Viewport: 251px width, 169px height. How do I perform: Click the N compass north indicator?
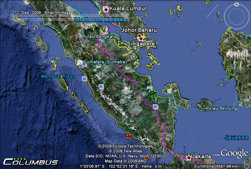point(236,5)
